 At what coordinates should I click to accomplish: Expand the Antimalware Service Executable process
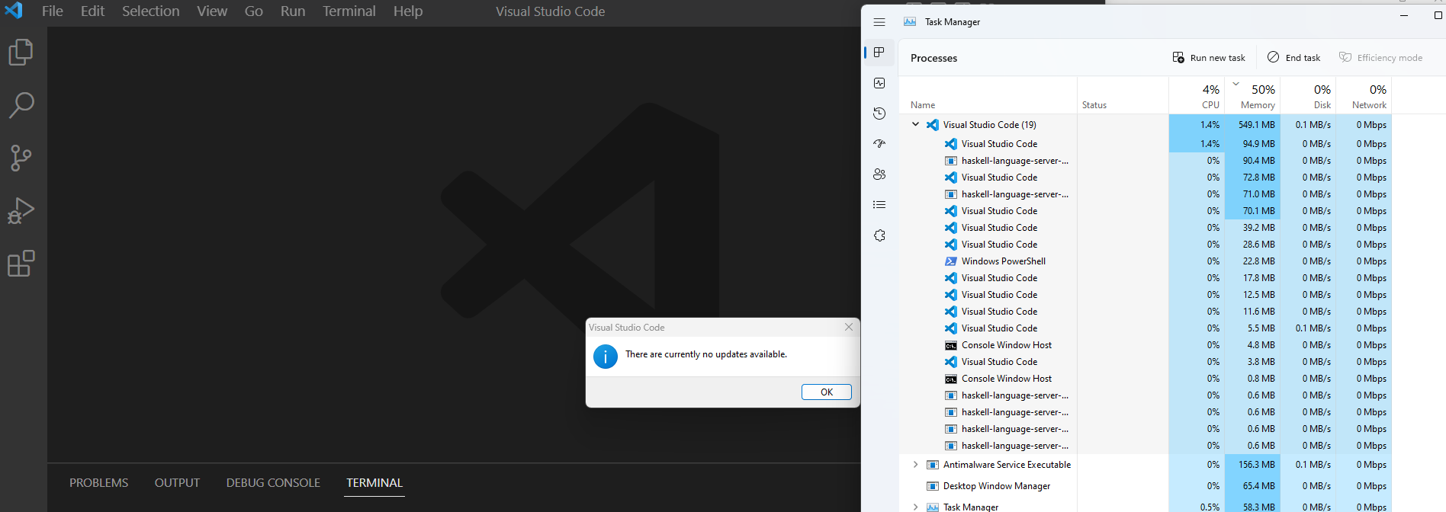tap(915, 465)
